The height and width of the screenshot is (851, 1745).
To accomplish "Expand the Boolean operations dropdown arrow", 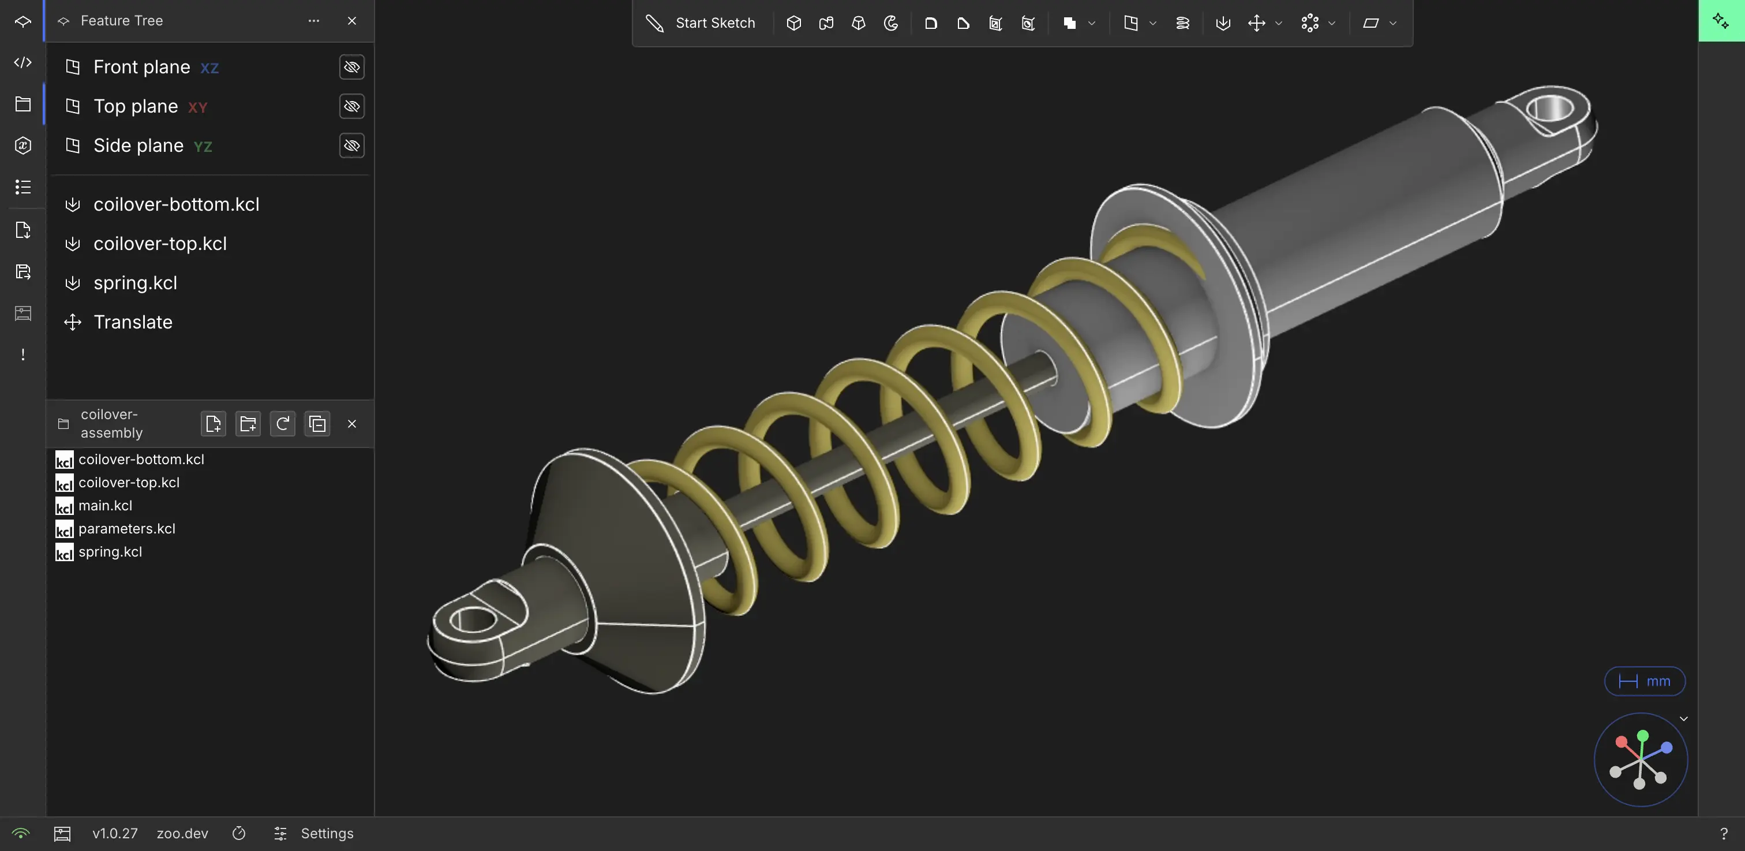I will 1092,23.
